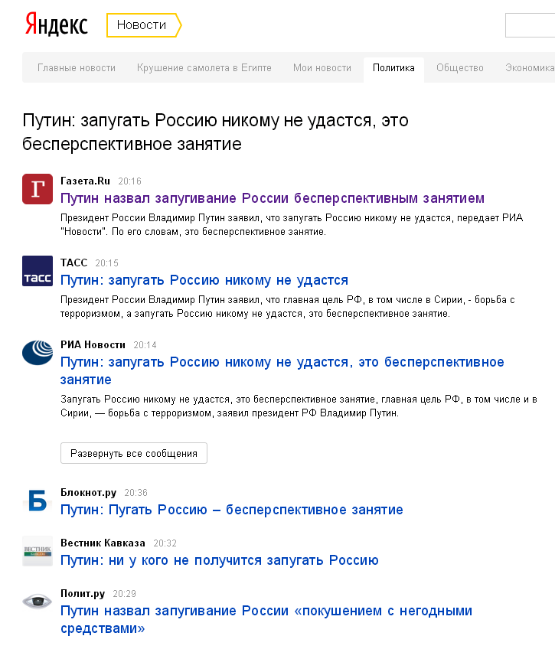Click the 20:14 timestamp

(145, 345)
